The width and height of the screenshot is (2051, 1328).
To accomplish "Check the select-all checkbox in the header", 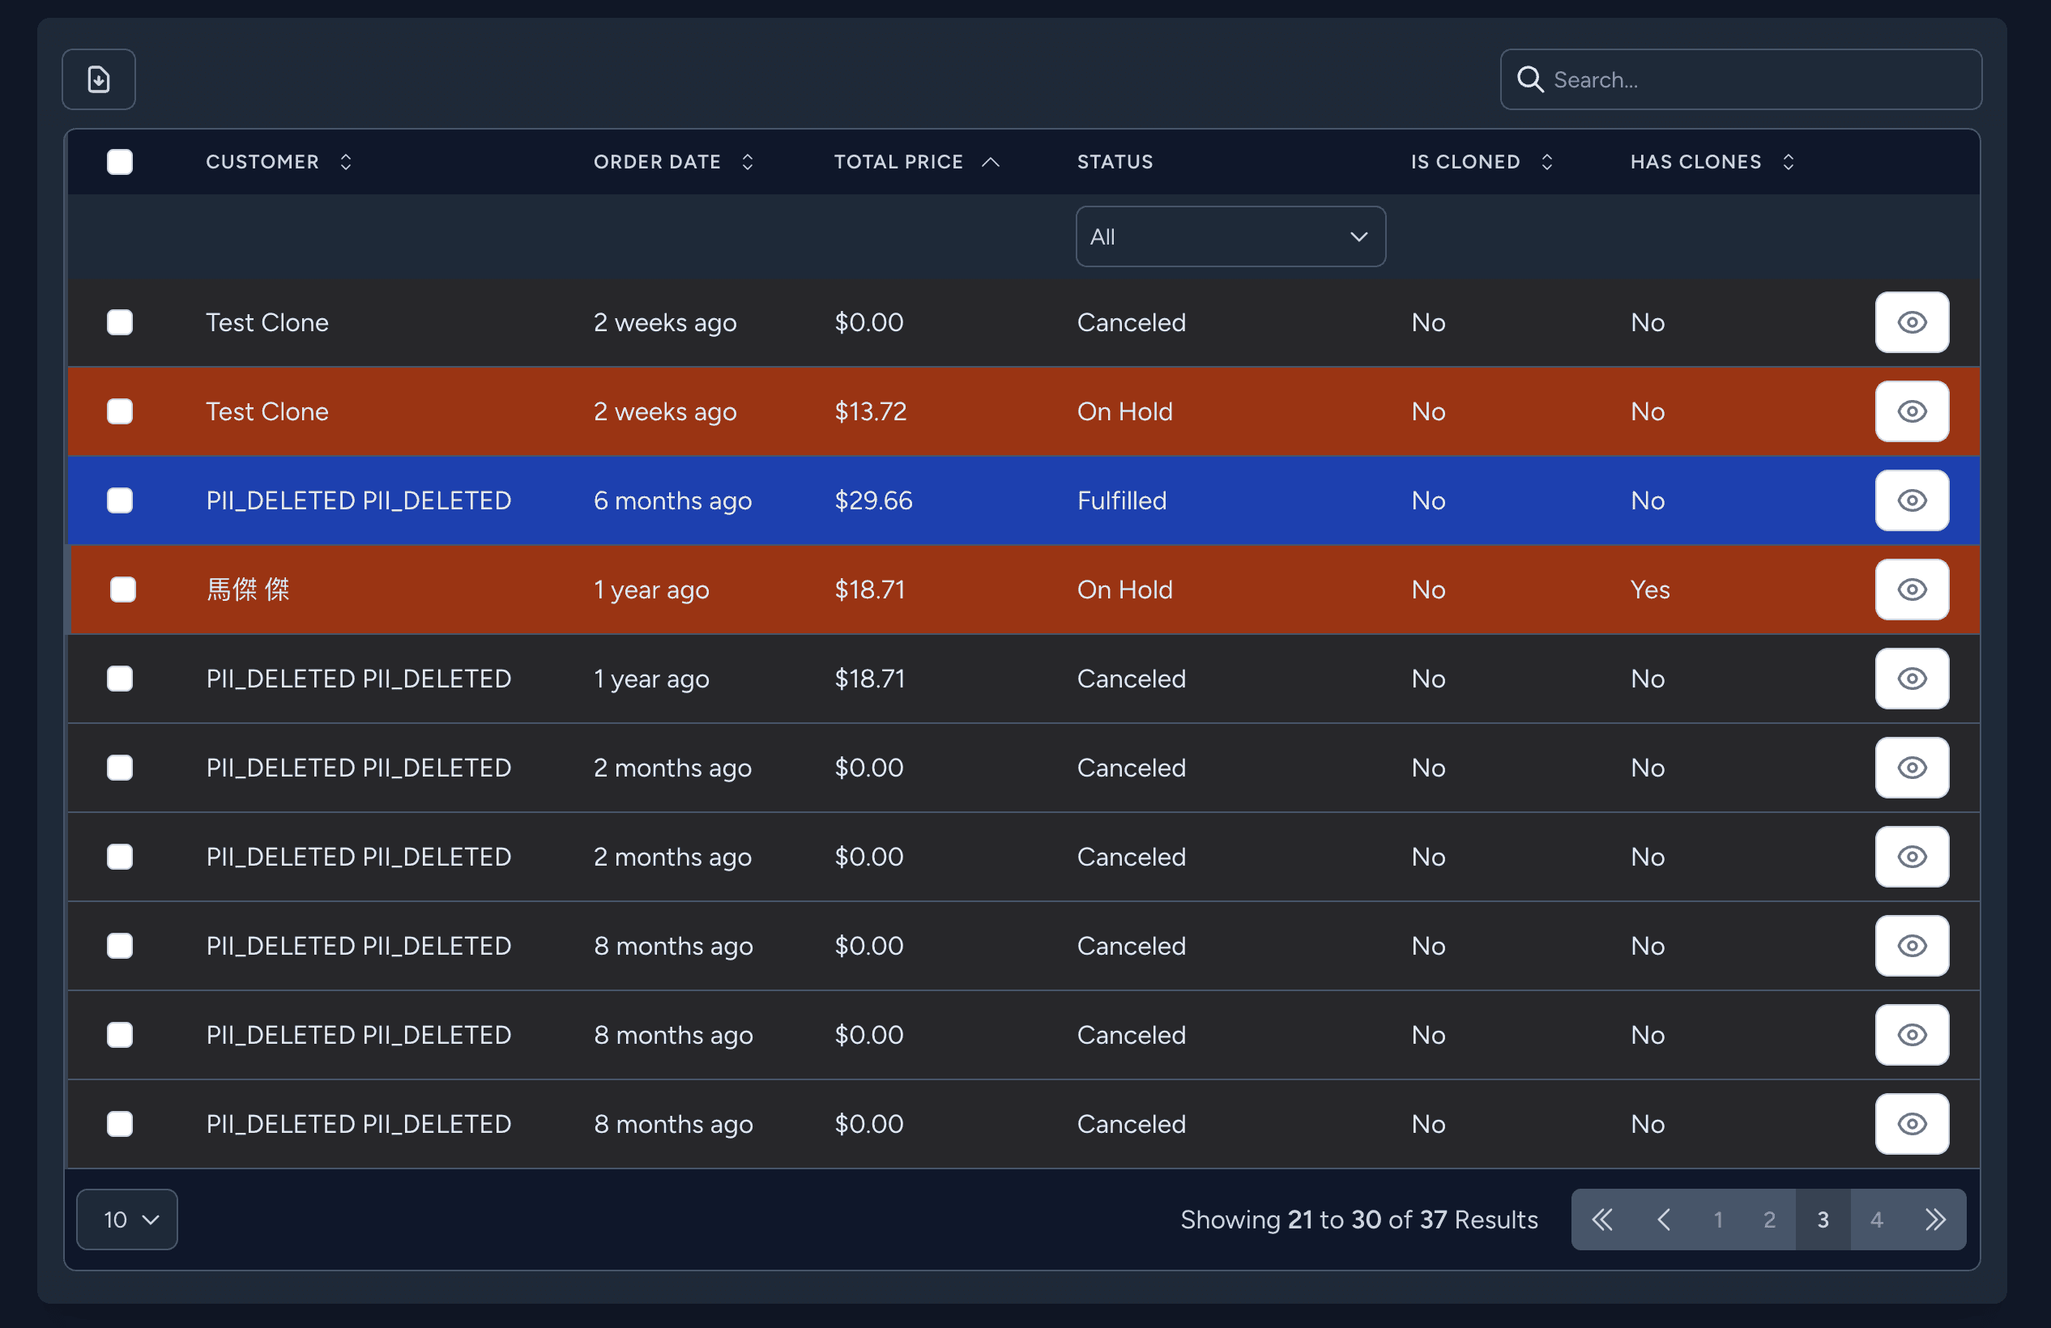I will 120,161.
